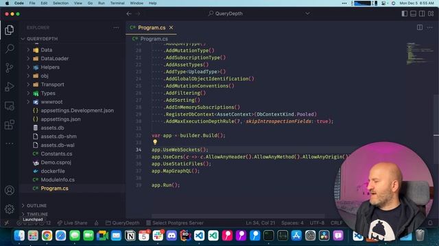Open the Source Control view
The height and width of the screenshot is (246, 439).
coord(9,68)
